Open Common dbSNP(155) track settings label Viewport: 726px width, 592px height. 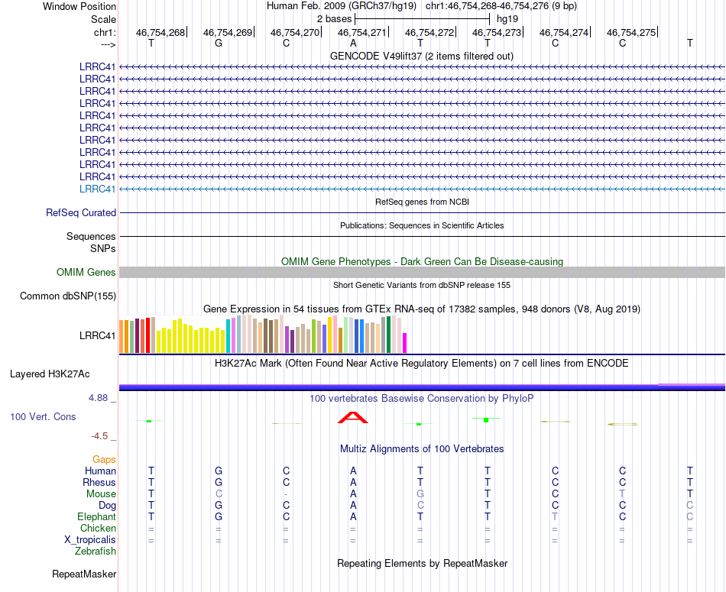click(x=68, y=296)
